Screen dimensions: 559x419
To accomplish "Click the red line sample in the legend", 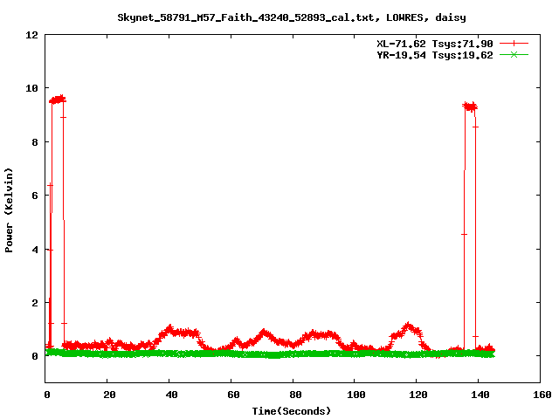I will coord(514,44).
